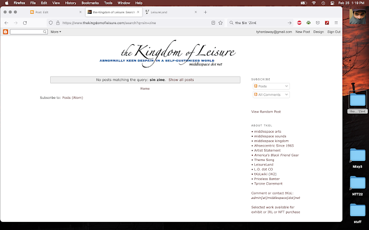The width and height of the screenshot is (369, 230).
Task: Click the Home link below results
Action: pyautogui.click(x=145, y=89)
